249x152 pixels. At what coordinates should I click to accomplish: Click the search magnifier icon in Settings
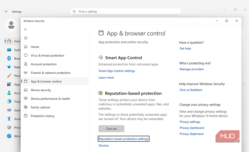click(x=74, y=11)
